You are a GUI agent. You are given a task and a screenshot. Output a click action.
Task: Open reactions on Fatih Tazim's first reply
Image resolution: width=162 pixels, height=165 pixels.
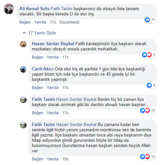point(148,110)
